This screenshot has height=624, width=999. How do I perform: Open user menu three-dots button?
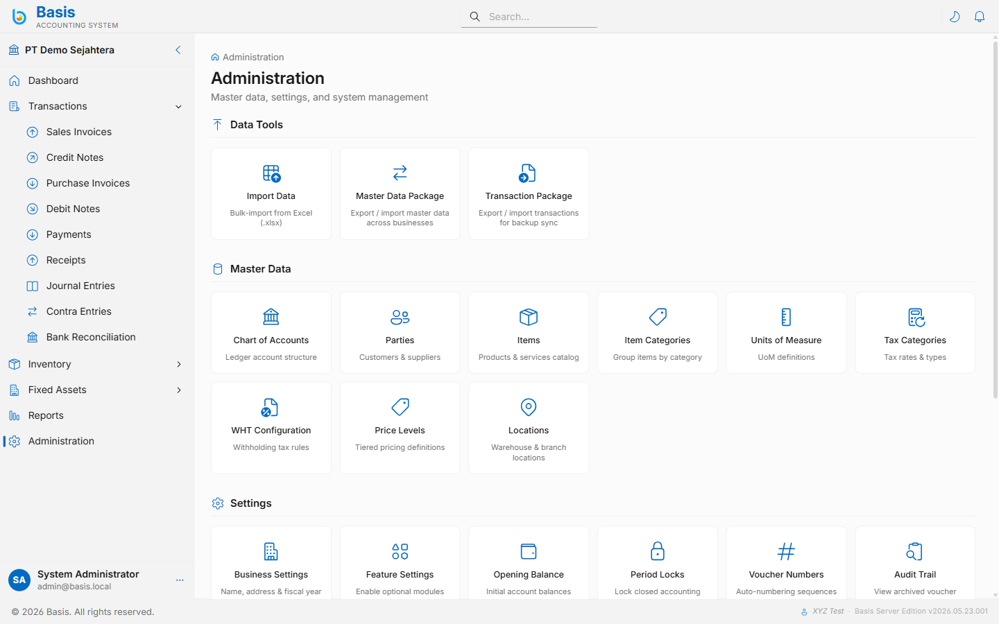[x=180, y=580]
